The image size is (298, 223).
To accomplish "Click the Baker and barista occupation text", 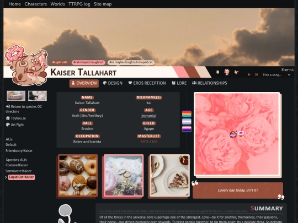I will coord(87,142).
